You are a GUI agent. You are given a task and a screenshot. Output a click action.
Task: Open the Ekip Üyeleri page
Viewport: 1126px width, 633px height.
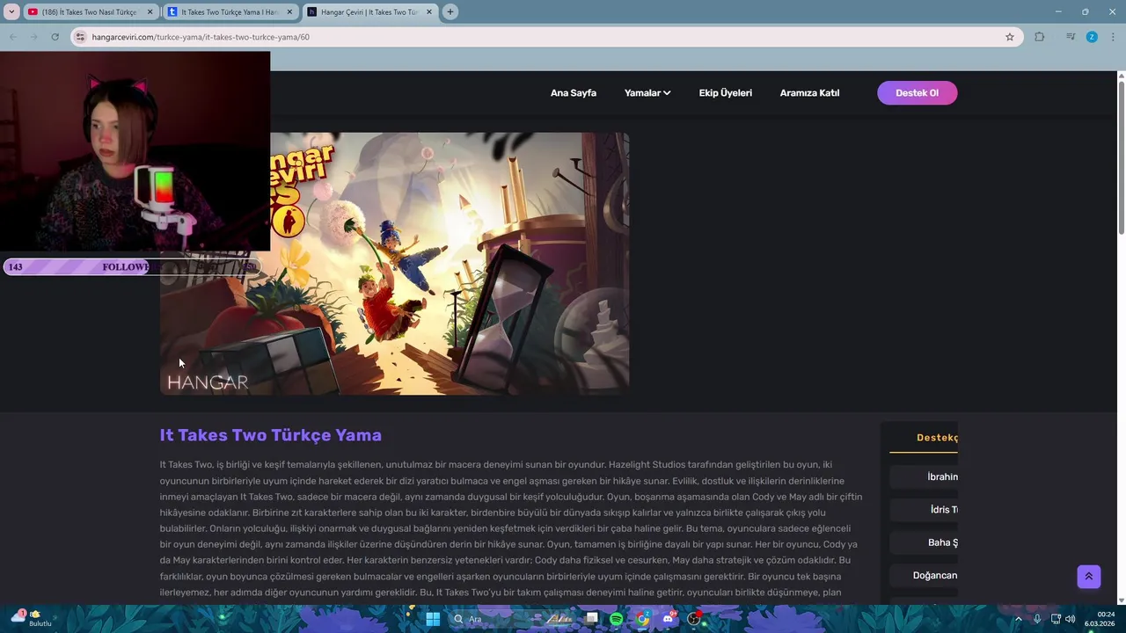click(725, 93)
